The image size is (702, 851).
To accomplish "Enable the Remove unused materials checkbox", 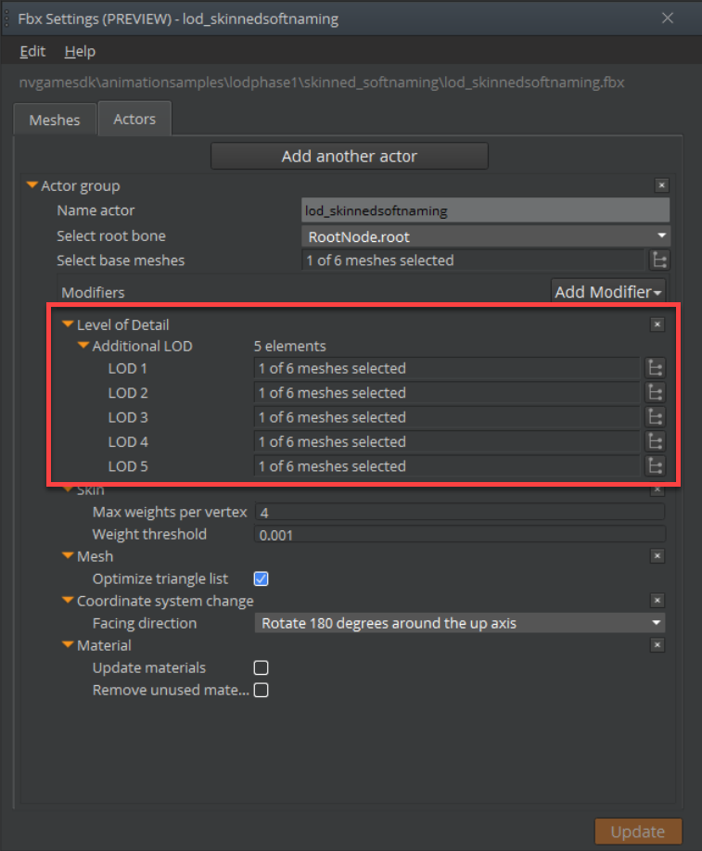I will click(x=261, y=690).
